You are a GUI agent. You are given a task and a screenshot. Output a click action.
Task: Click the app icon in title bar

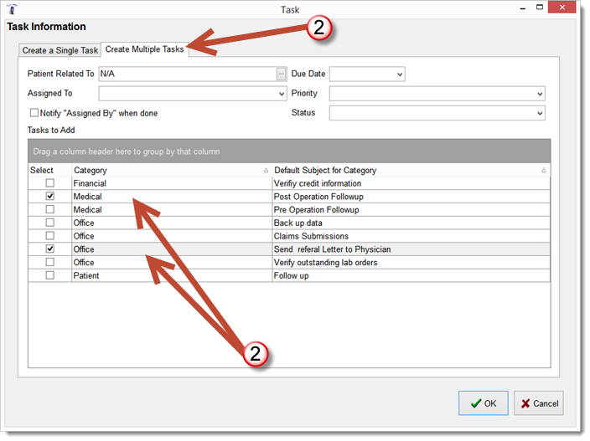[x=11, y=9]
